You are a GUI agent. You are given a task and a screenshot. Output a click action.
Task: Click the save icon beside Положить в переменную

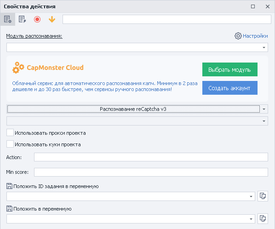click(x=9, y=209)
